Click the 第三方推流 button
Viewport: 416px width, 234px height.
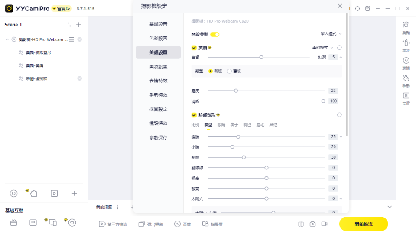click(x=113, y=224)
